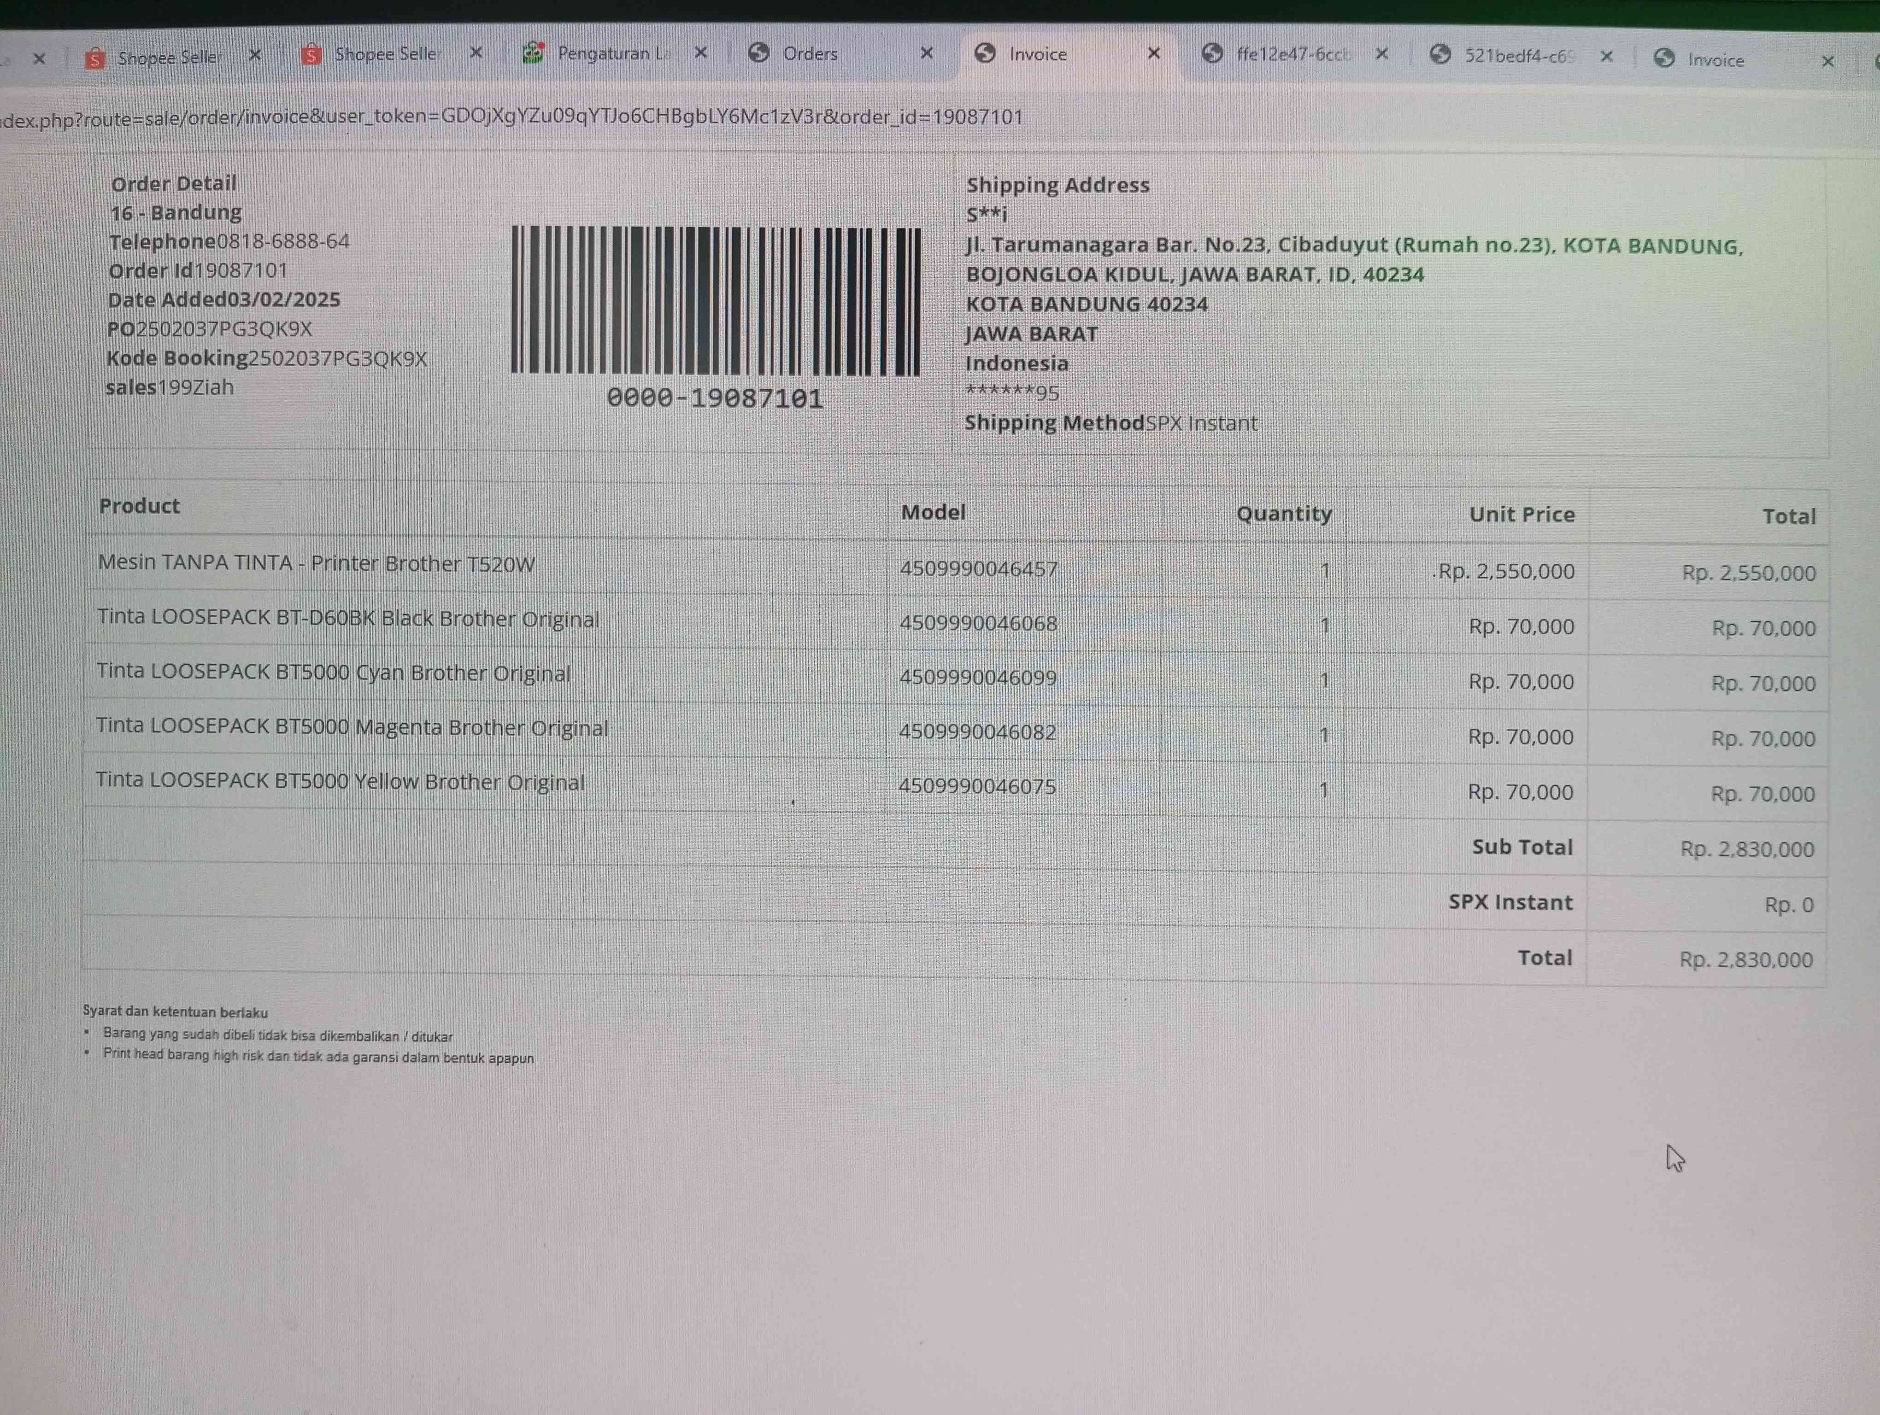Click globe icon on ffe12e47 tab
1880x1415 pixels.
(x=1212, y=53)
